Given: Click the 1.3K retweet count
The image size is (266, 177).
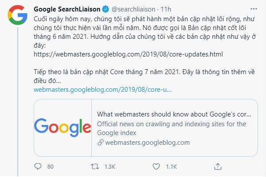Looking at the screenshot, I should (110, 167).
